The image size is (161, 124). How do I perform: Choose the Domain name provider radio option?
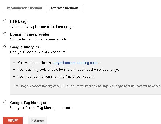pyautogui.click(x=5, y=34)
